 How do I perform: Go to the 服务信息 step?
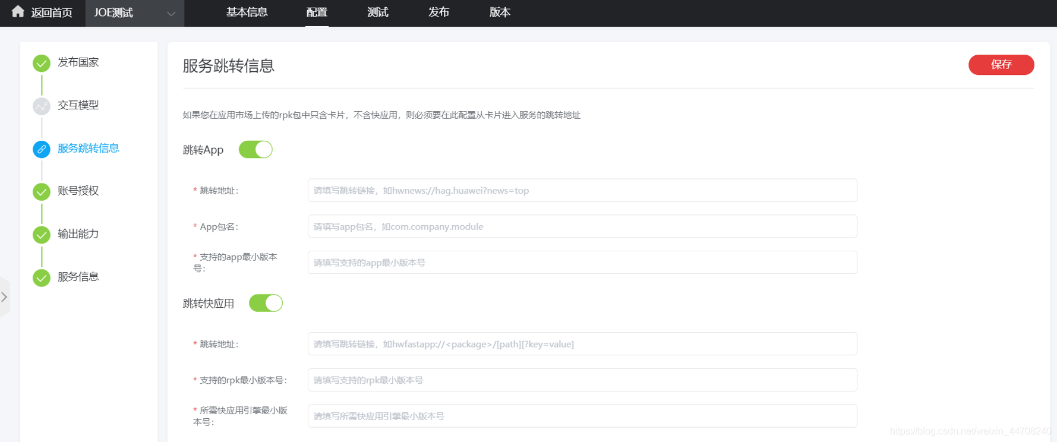point(78,277)
